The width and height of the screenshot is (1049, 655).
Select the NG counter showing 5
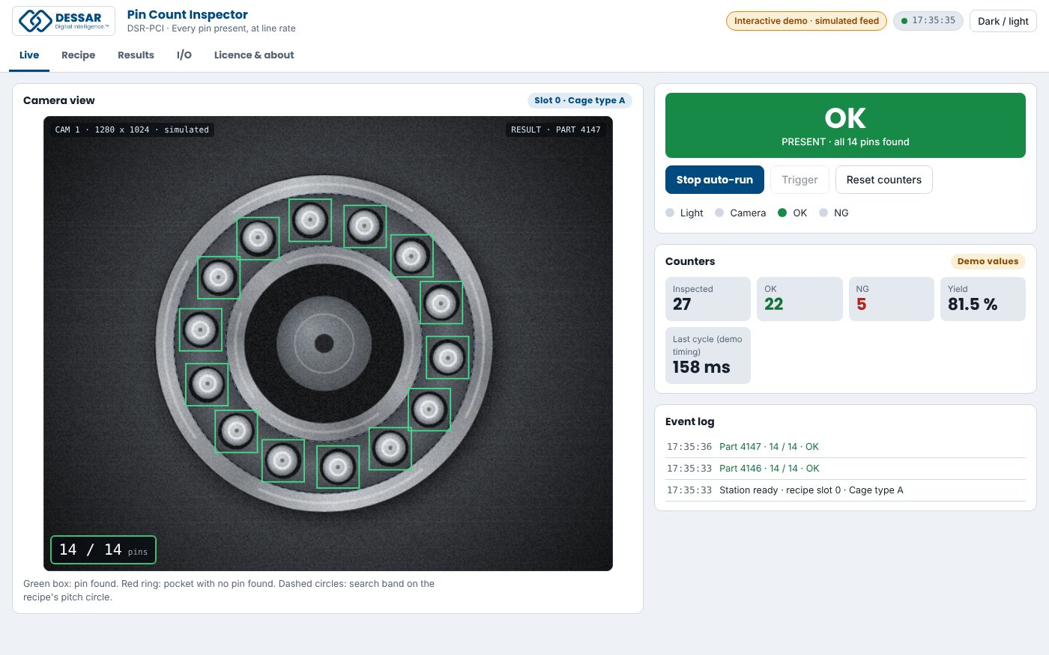point(892,299)
